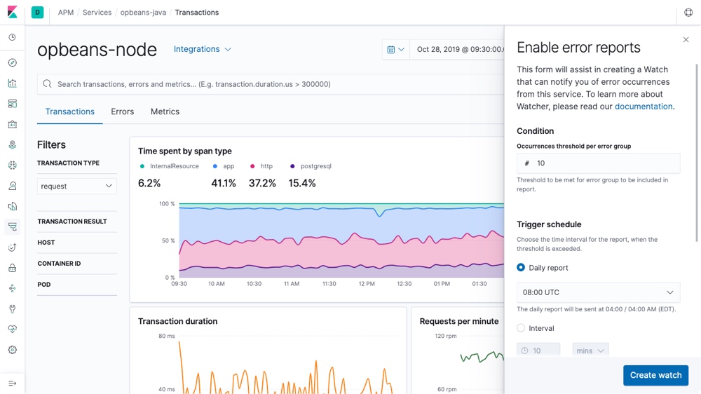Open Canvas icon in sidebar
The image size is (701, 394).
tap(13, 124)
